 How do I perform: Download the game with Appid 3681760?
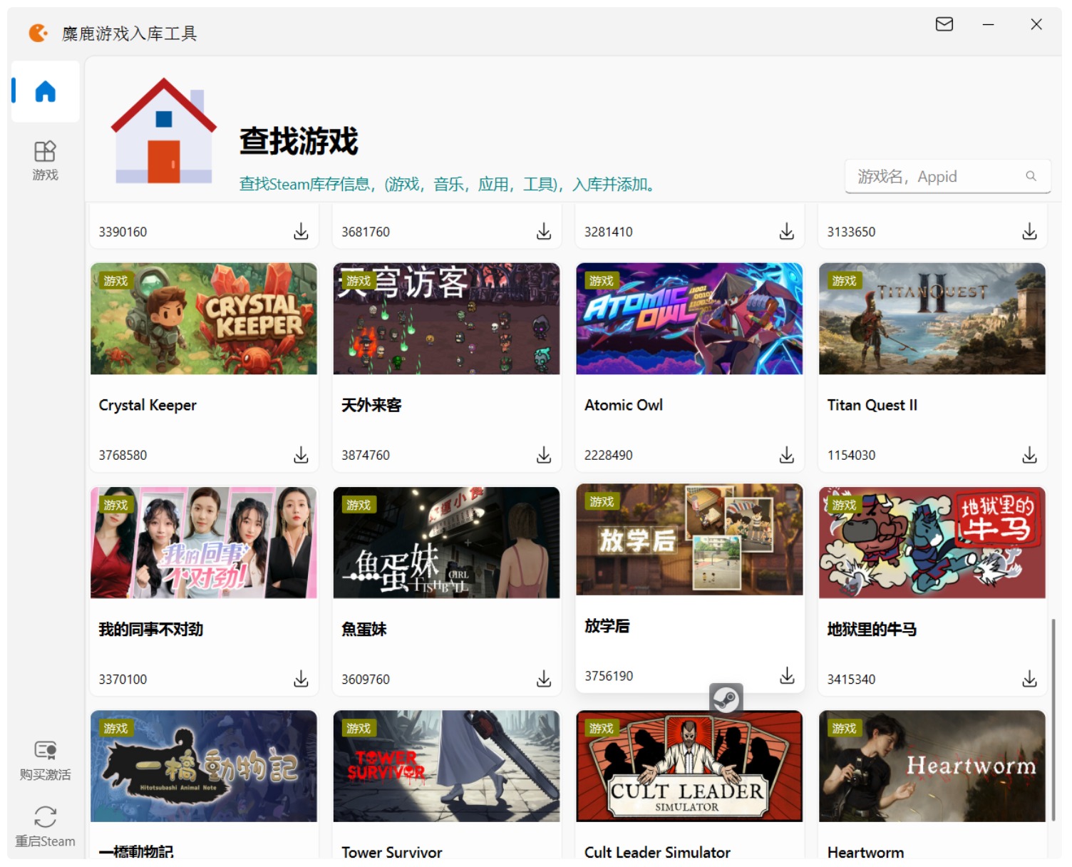544,231
